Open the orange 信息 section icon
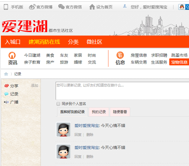 click(120, 55)
